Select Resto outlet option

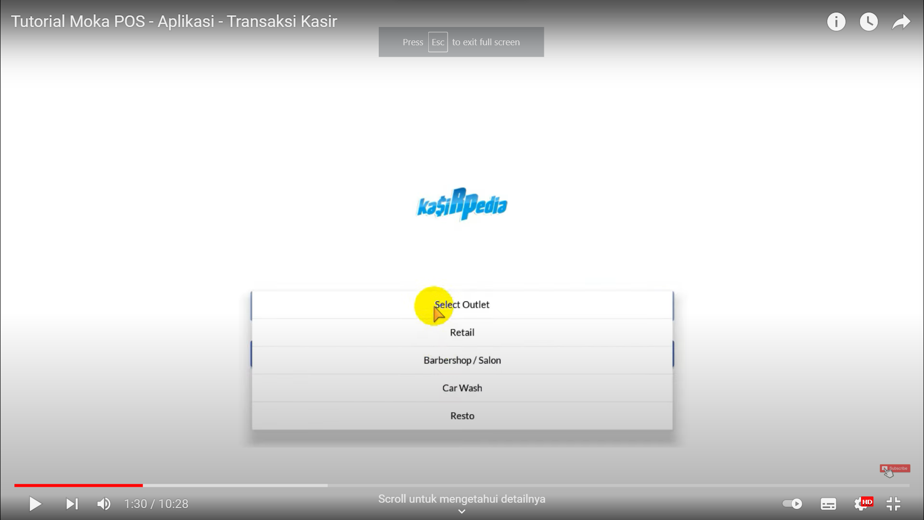(x=462, y=415)
